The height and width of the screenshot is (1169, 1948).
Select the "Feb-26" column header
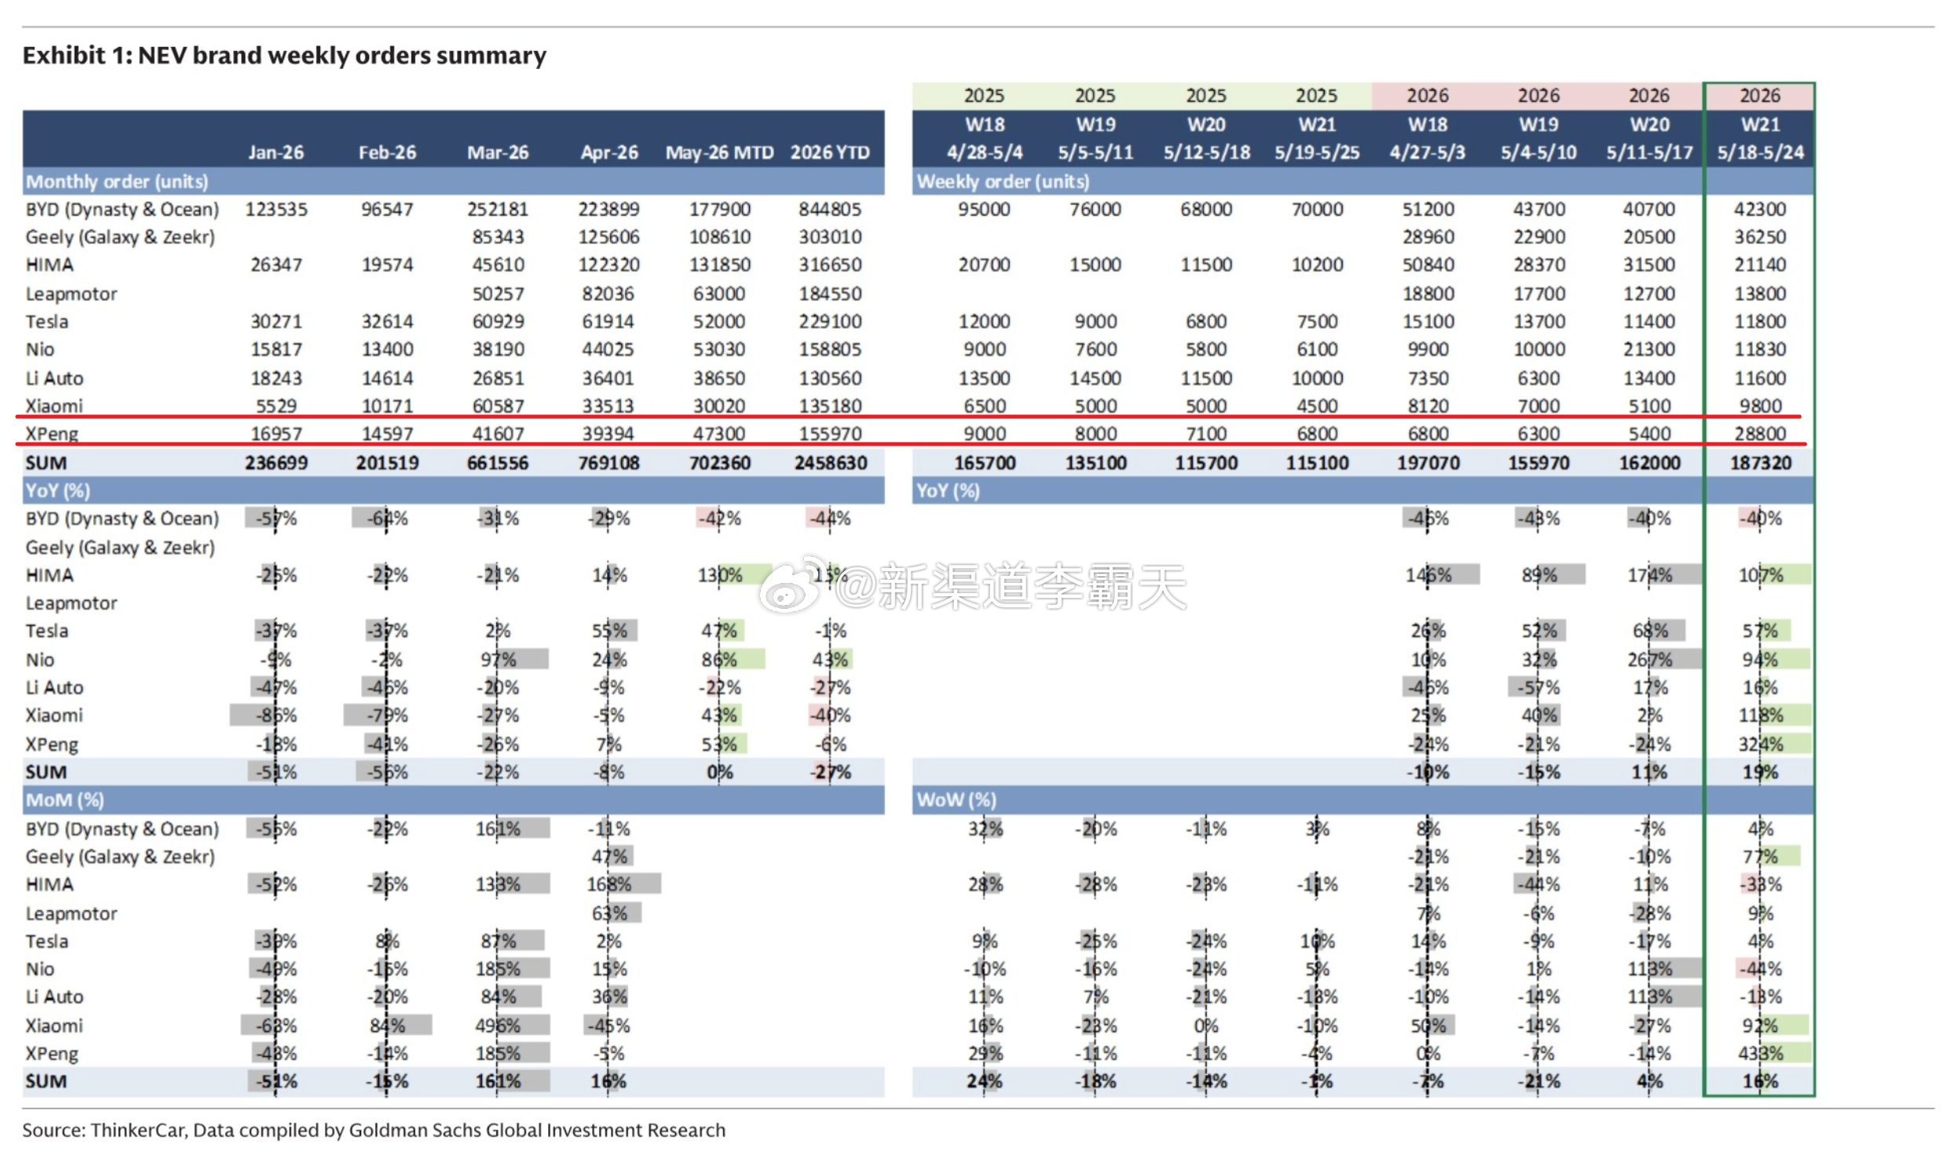[x=386, y=152]
